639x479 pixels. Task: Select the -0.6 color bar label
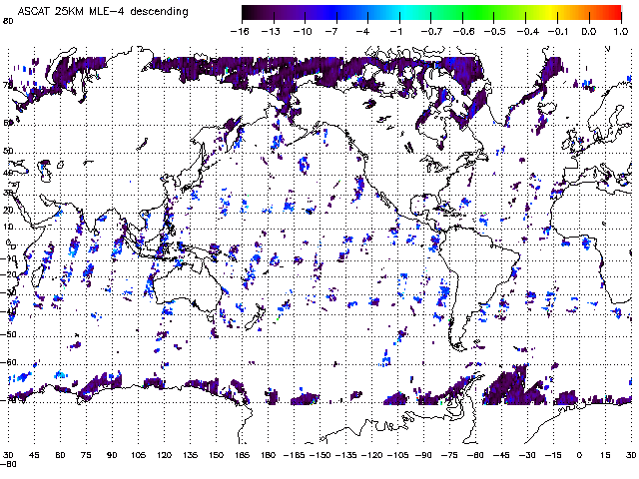tap(462, 32)
